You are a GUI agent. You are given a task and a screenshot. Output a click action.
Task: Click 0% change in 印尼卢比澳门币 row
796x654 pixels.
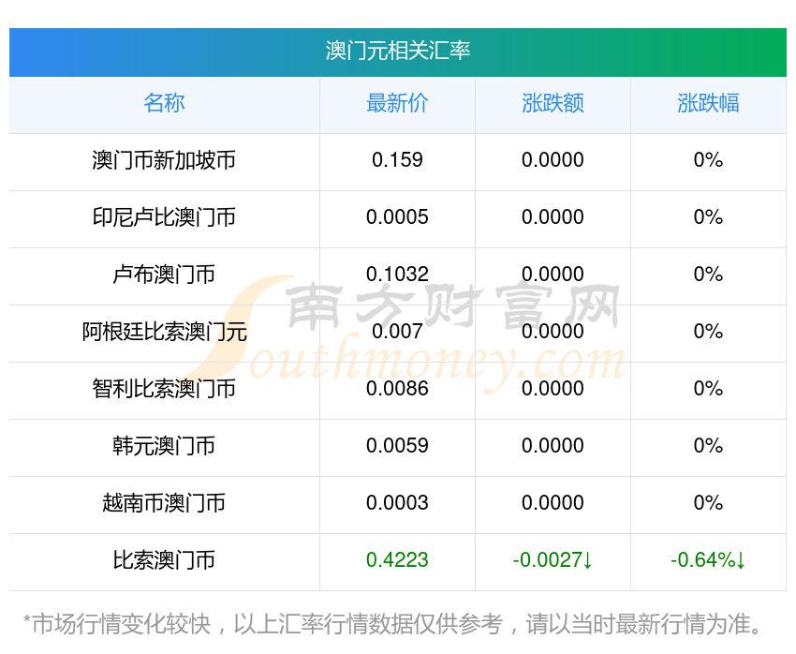coord(708,217)
